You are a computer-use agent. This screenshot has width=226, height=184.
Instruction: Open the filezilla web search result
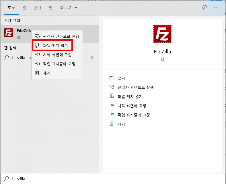50,58
